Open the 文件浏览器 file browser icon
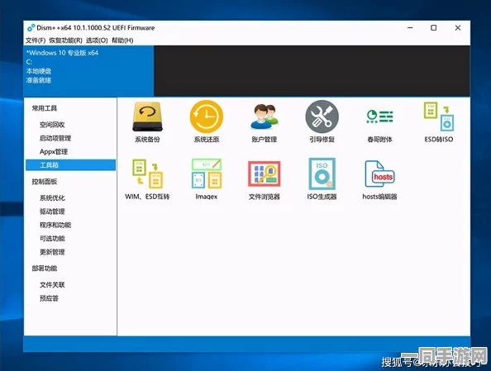 coord(265,174)
